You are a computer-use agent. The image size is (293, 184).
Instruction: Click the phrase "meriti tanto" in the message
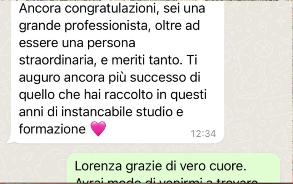(146, 60)
